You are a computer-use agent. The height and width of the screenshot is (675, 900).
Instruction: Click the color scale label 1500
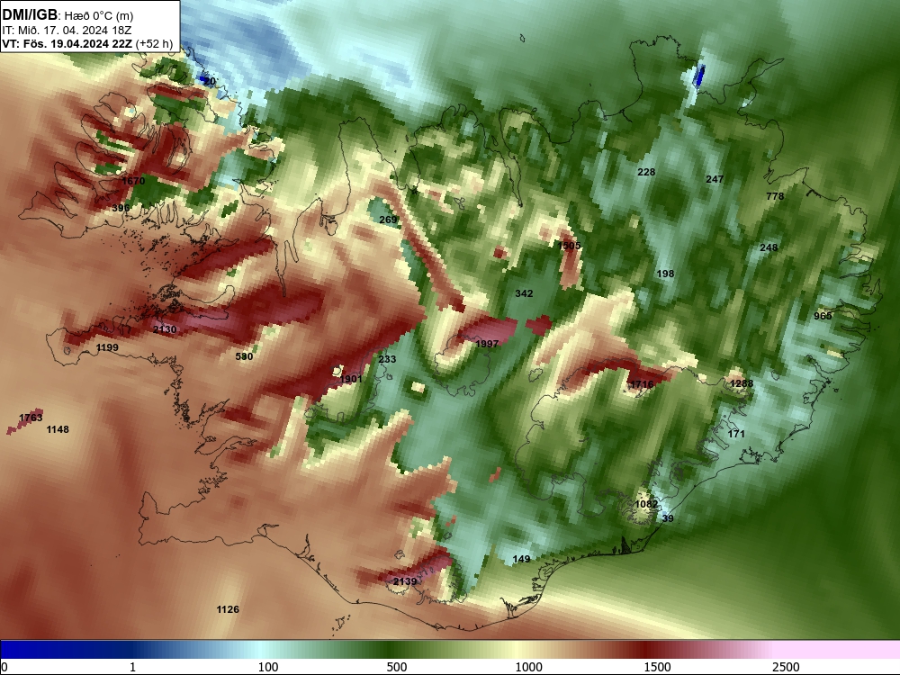tap(657, 667)
